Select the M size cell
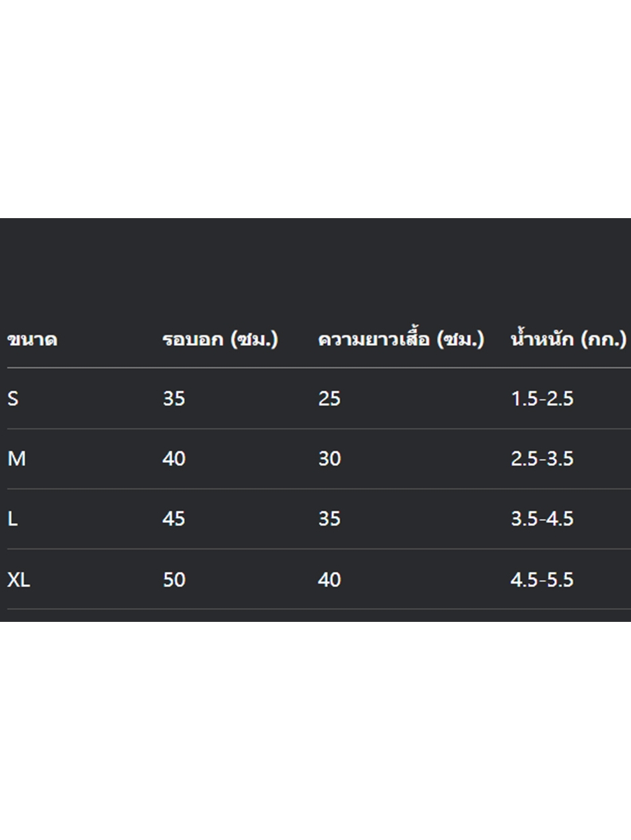The width and height of the screenshot is (631, 840). pos(16,459)
